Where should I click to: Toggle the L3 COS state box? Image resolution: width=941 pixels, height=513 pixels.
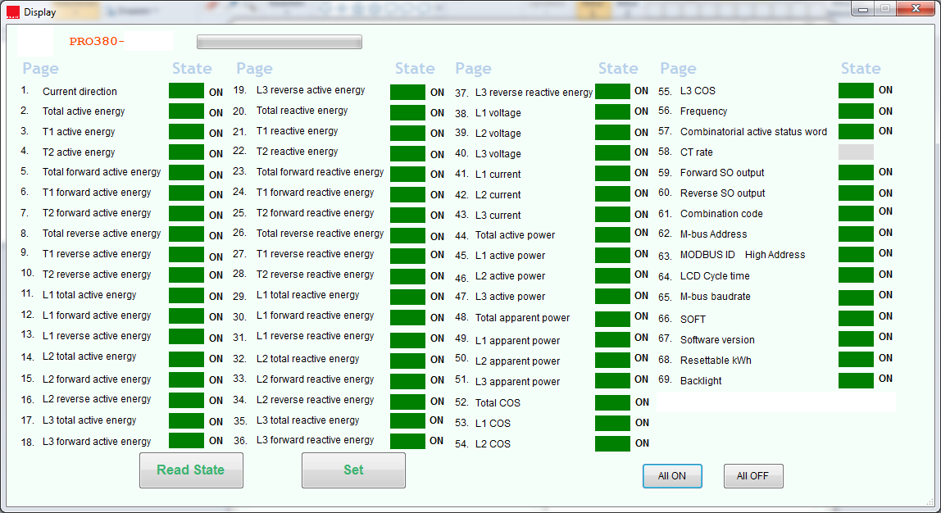856,91
